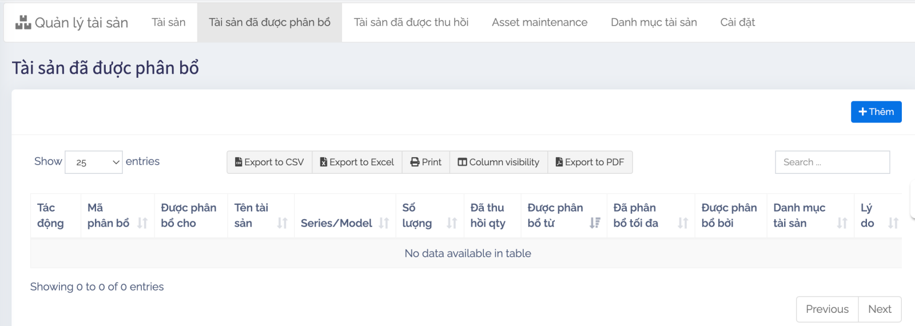Image resolution: width=915 pixels, height=326 pixels.
Task: Go to Asset maintenance tab
Action: point(539,22)
